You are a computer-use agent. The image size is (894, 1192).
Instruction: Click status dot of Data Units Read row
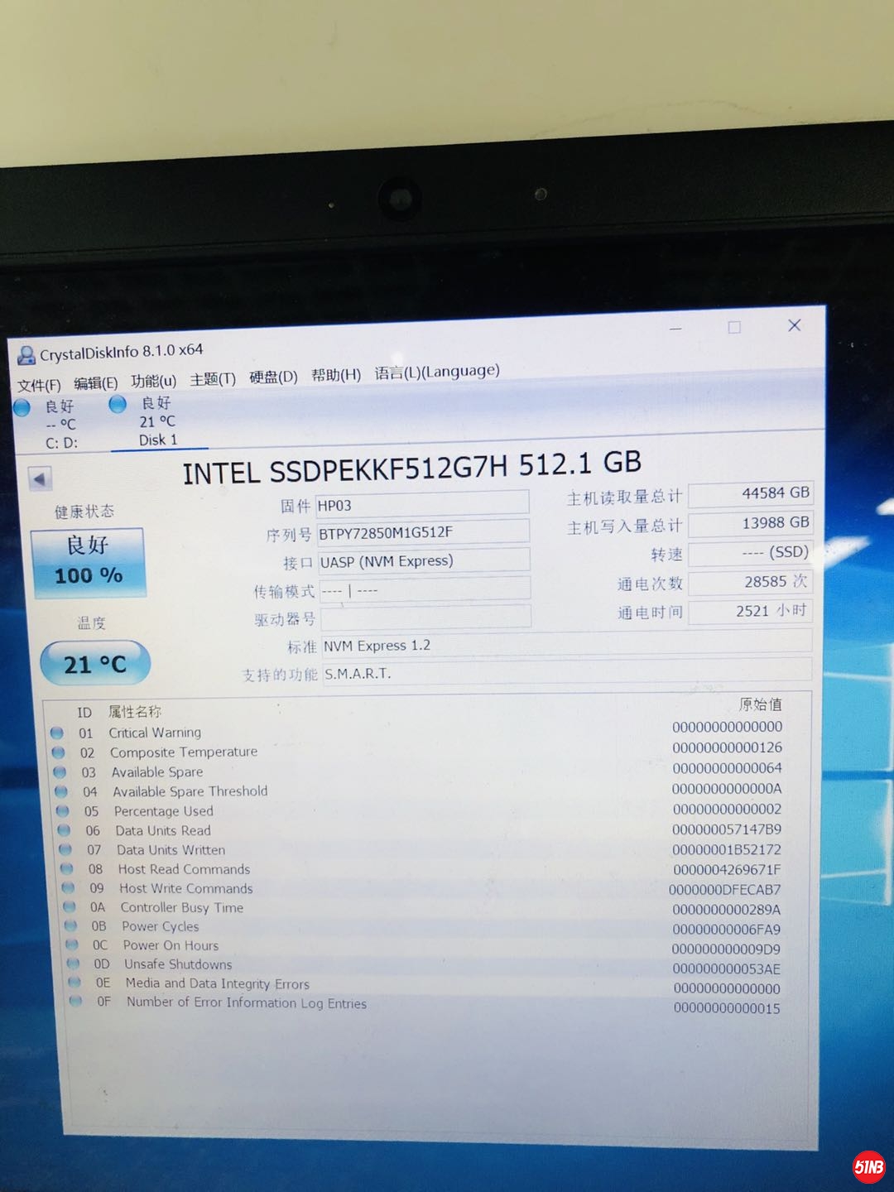point(65,830)
